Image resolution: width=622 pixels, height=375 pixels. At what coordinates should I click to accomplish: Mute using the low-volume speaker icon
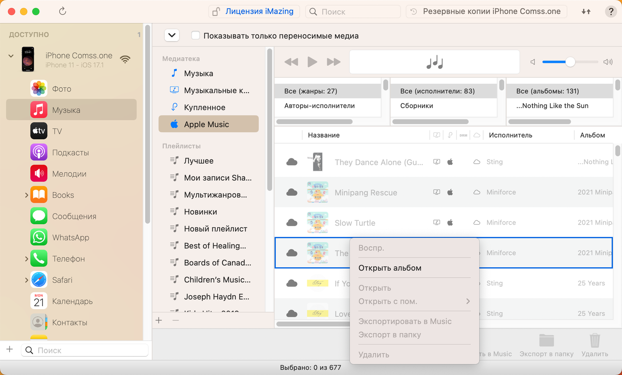tap(533, 62)
